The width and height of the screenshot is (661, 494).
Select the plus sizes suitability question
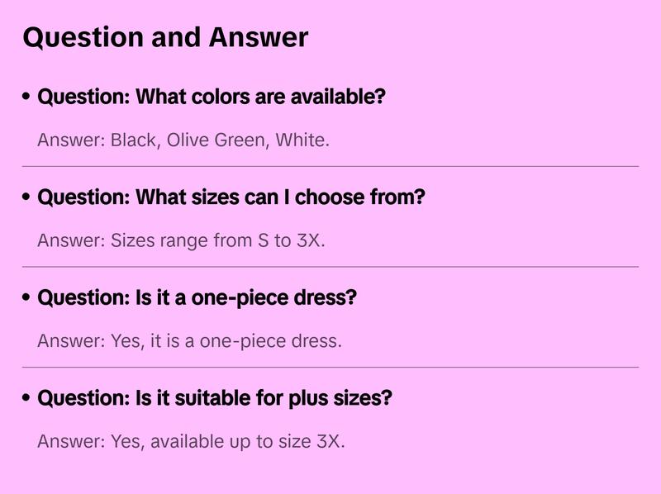(x=215, y=398)
